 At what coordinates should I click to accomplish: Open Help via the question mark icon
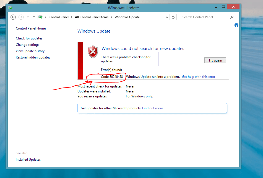point(236,25)
